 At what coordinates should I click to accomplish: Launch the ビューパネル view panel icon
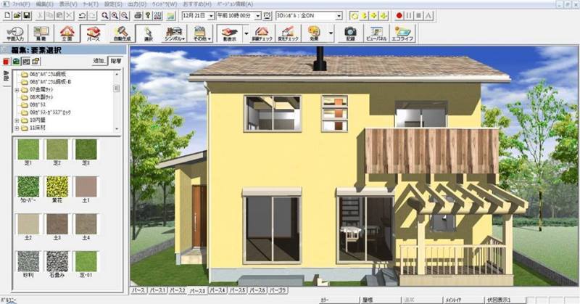pos(375,33)
